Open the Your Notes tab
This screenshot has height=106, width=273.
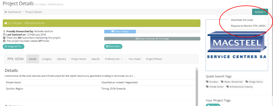pyautogui.click(x=135, y=59)
